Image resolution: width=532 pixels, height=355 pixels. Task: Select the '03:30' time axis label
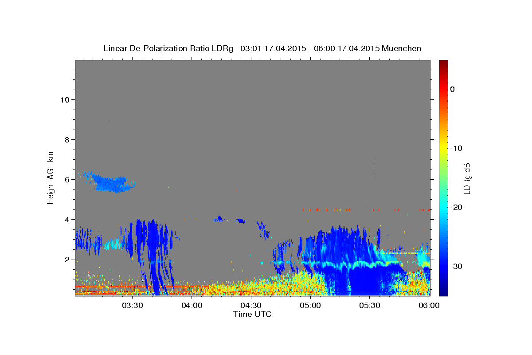pyautogui.click(x=133, y=305)
